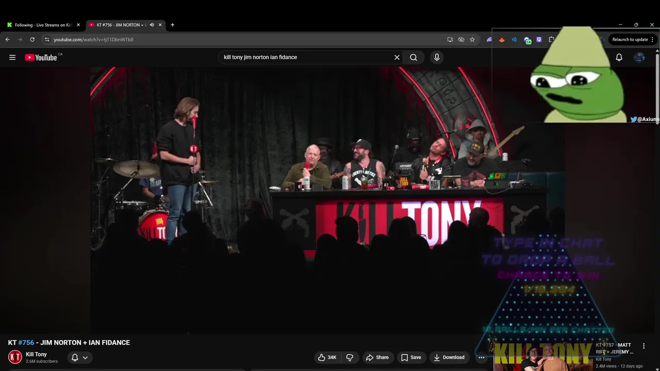Image resolution: width=660 pixels, height=371 pixels.
Task: Click the #756 hashtag link in title
Action: click(x=26, y=342)
